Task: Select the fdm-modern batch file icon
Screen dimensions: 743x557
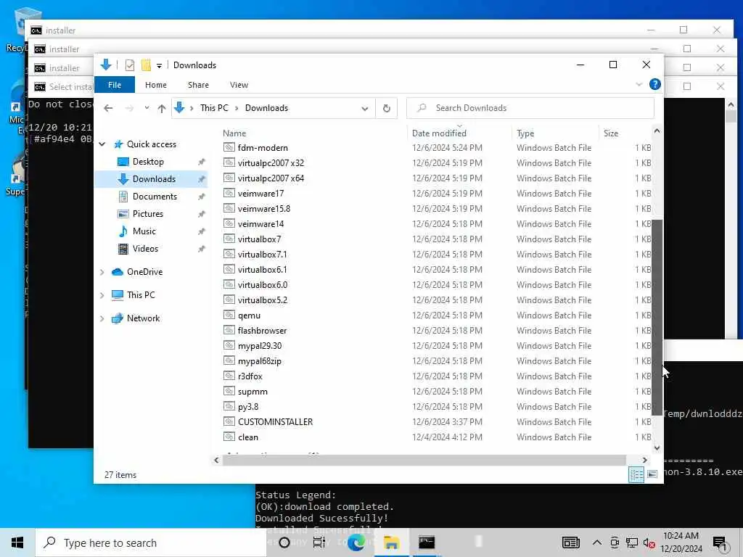Action: pos(229,147)
